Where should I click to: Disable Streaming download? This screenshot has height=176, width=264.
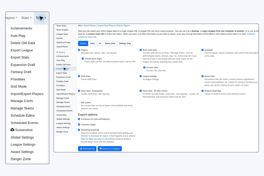(79, 130)
